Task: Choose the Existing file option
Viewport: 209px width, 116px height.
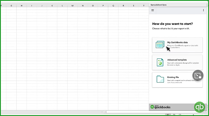Action: pos(177,80)
